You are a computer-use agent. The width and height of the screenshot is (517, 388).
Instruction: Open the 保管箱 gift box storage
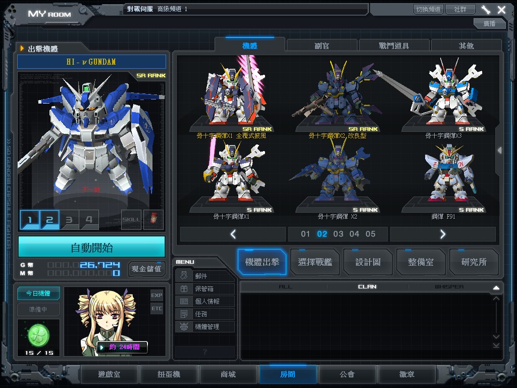[x=184, y=288]
